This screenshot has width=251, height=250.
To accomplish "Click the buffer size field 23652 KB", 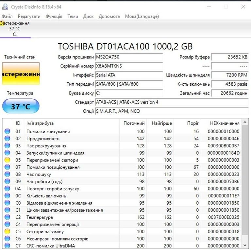I will 230,57.
